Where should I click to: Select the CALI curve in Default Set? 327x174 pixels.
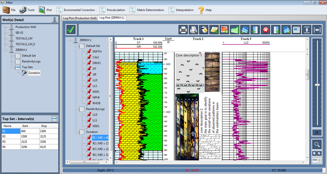pyautogui.click(x=96, y=57)
